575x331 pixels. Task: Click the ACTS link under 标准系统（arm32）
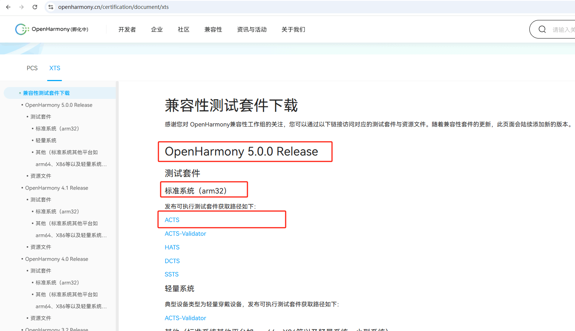click(x=172, y=220)
